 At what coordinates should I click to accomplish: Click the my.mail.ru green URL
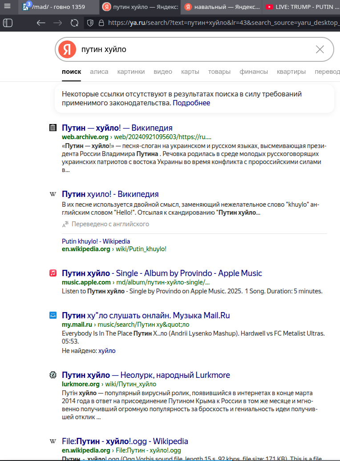125,325
